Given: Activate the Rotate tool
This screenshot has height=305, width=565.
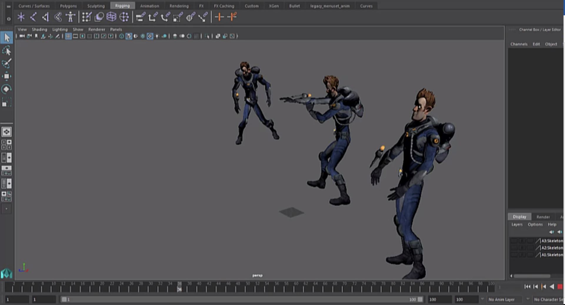Looking at the screenshot, I should 6,89.
